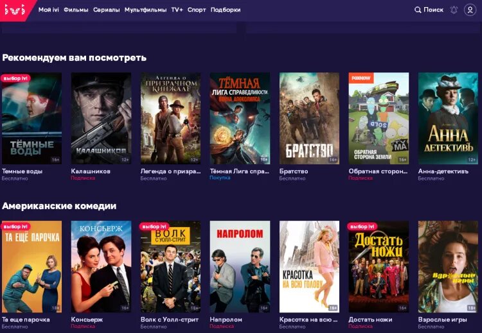Click the Покупка label under Тёмная Лига

(220, 178)
